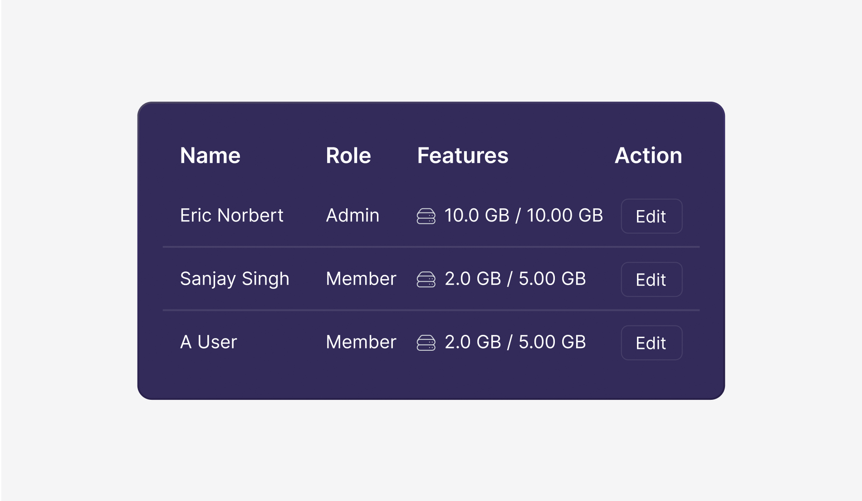Click the storage icon in Eric Norbert's row
This screenshot has height=501, width=862.
[x=426, y=216]
